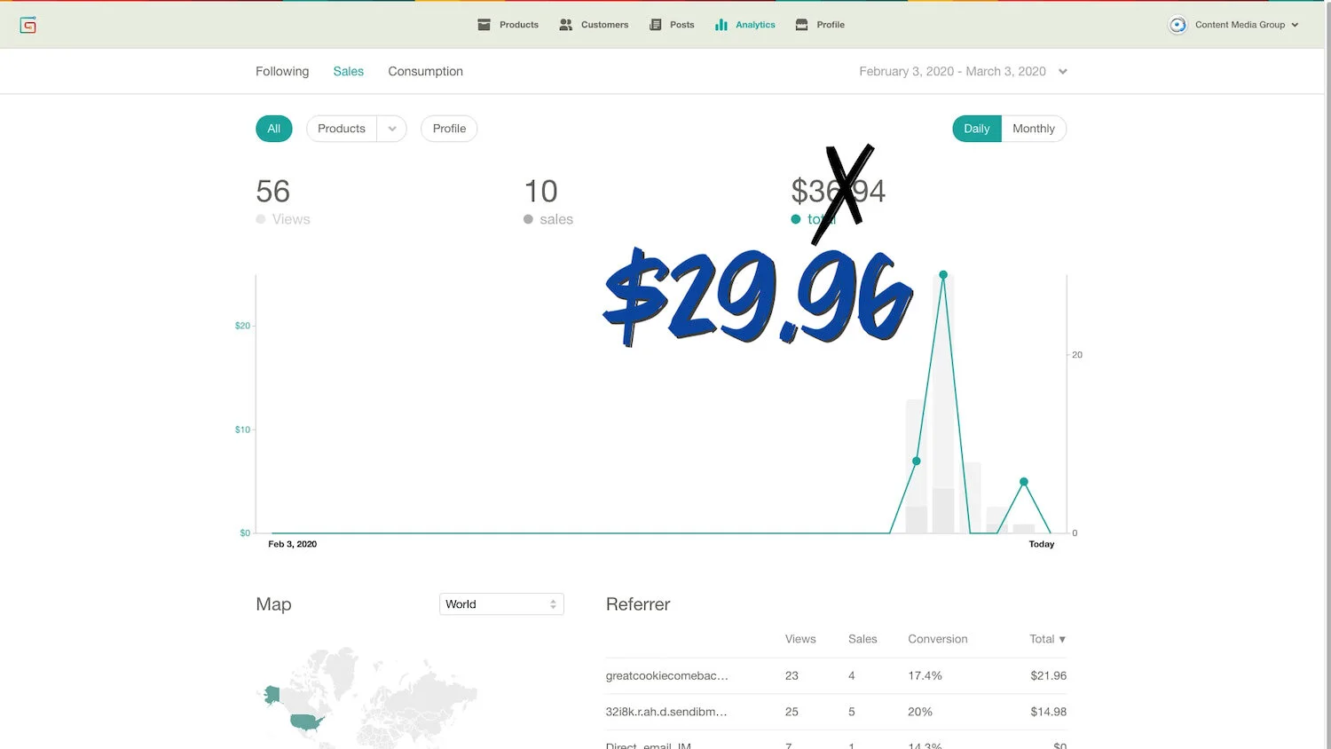Image resolution: width=1331 pixels, height=749 pixels.
Task: Open the user avatar next to Content Media Group
Action: [1177, 25]
